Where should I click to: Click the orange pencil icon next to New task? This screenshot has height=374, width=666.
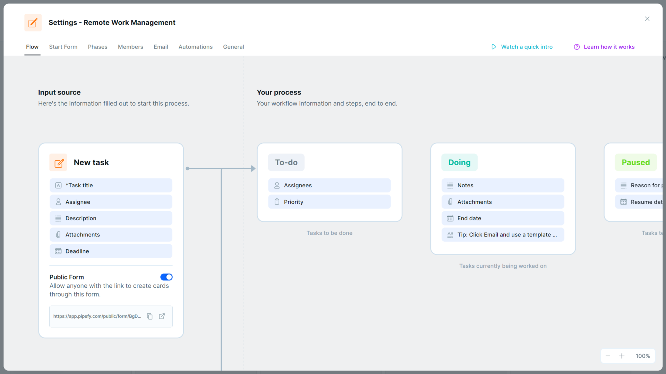pyautogui.click(x=58, y=162)
